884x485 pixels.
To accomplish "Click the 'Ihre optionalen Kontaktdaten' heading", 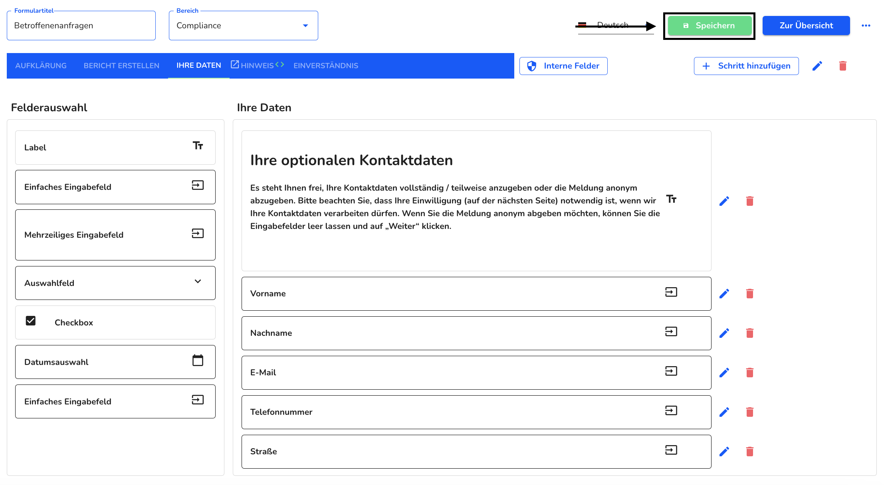I will pos(351,160).
